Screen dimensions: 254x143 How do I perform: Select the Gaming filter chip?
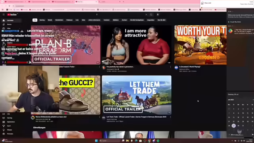tap(42, 20)
